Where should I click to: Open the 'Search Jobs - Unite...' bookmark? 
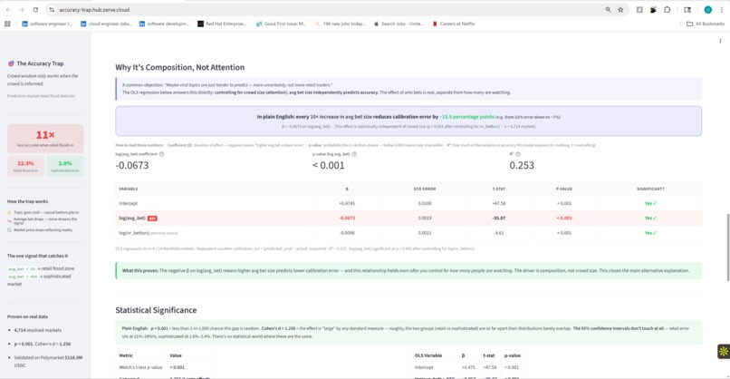point(399,24)
